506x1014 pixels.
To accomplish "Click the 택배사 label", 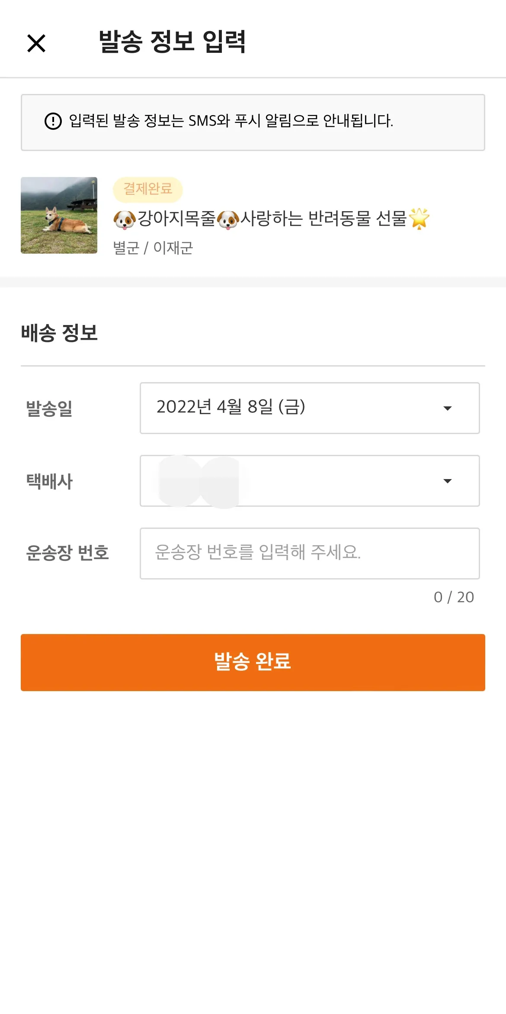I will coord(49,481).
